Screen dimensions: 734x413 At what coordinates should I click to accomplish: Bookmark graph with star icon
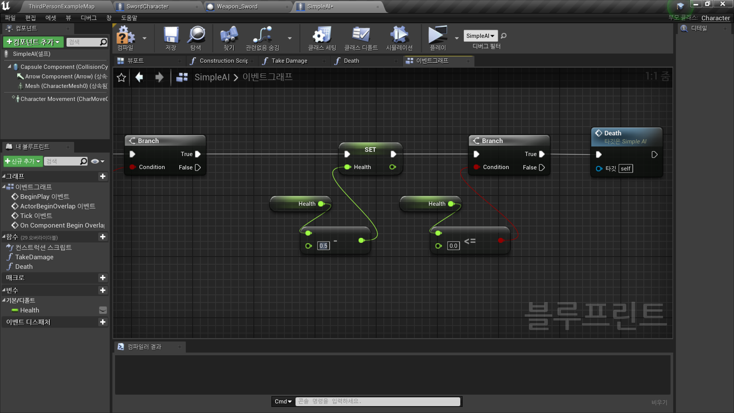pyautogui.click(x=122, y=78)
